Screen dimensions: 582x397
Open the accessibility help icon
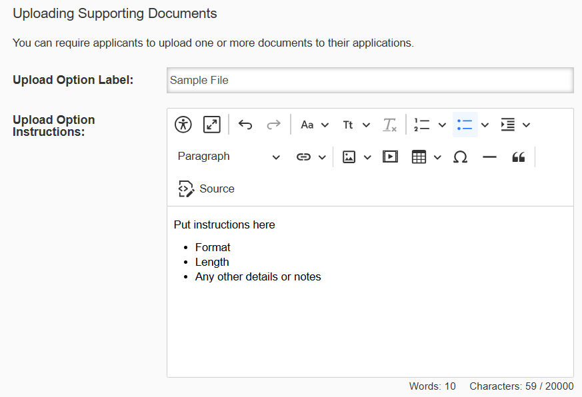[183, 125]
